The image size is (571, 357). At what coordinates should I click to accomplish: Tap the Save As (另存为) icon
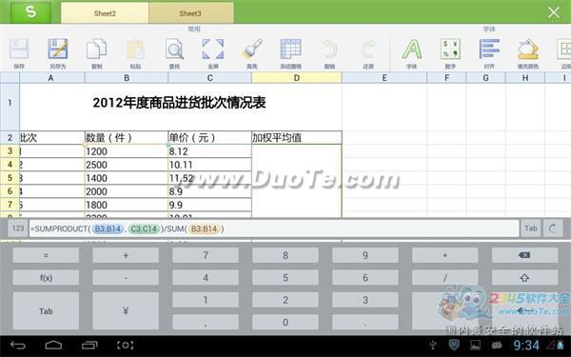tap(58, 52)
